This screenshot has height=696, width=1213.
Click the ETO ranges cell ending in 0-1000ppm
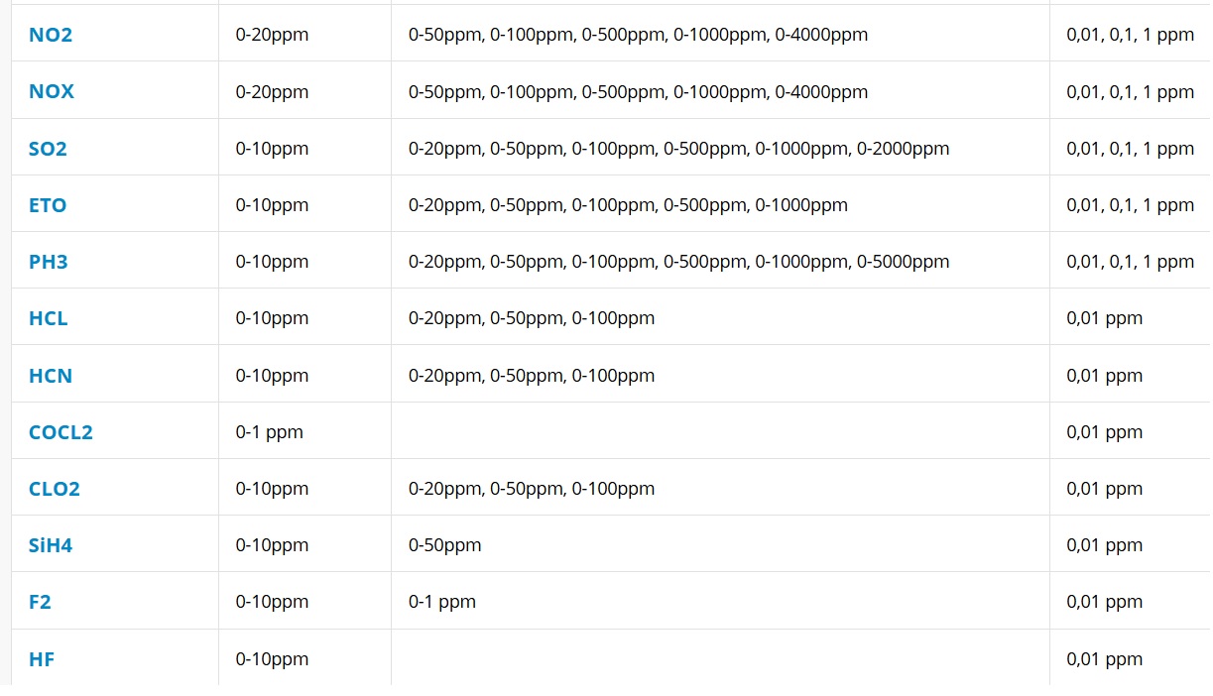point(628,205)
